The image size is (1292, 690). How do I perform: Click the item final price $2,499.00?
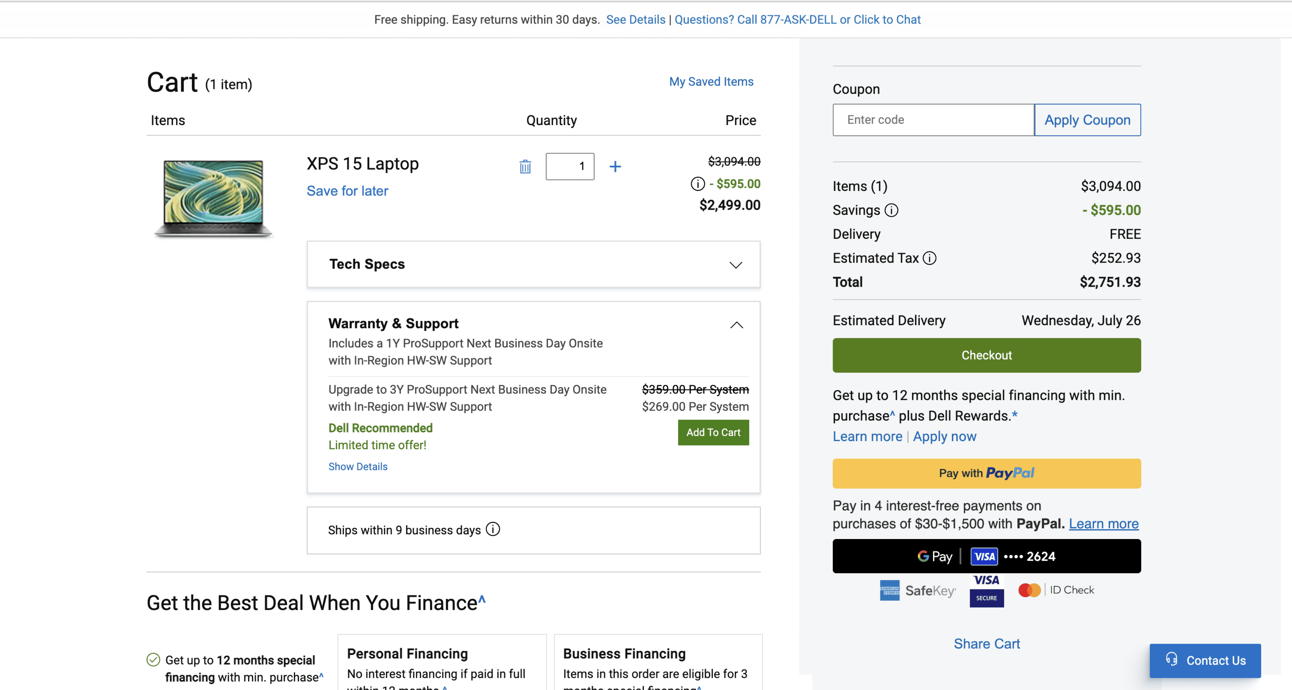coord(730,205)
